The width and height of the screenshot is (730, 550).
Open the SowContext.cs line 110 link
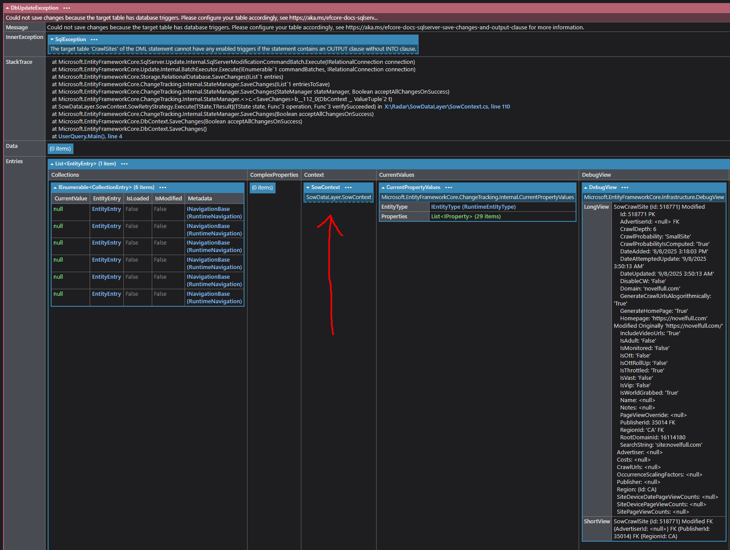point(447,107)
